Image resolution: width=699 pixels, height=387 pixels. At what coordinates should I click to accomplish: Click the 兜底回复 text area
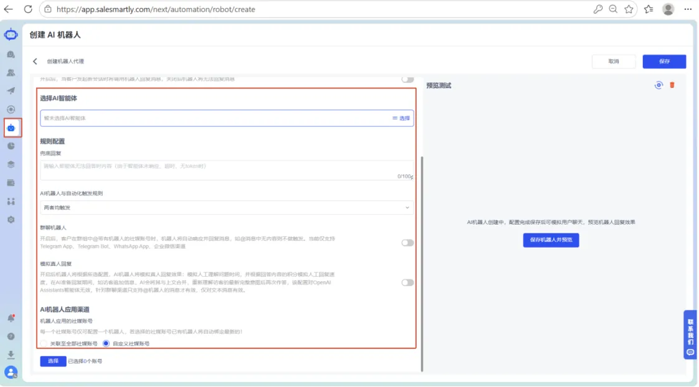227,170
